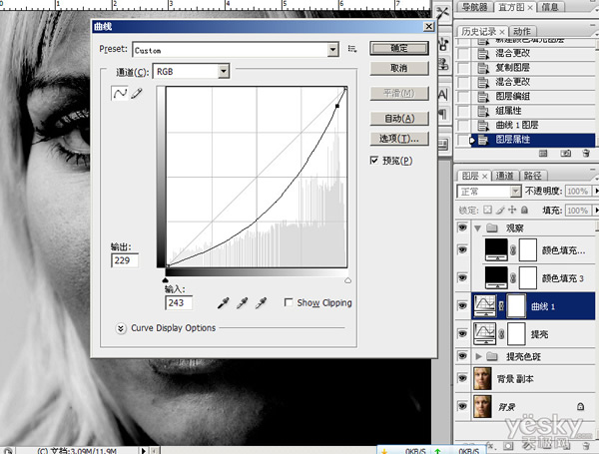The width and height of the screenshot is (599, 454).
Task: Toggle the 预览 preview checkbox
Action: coord(374,161)
